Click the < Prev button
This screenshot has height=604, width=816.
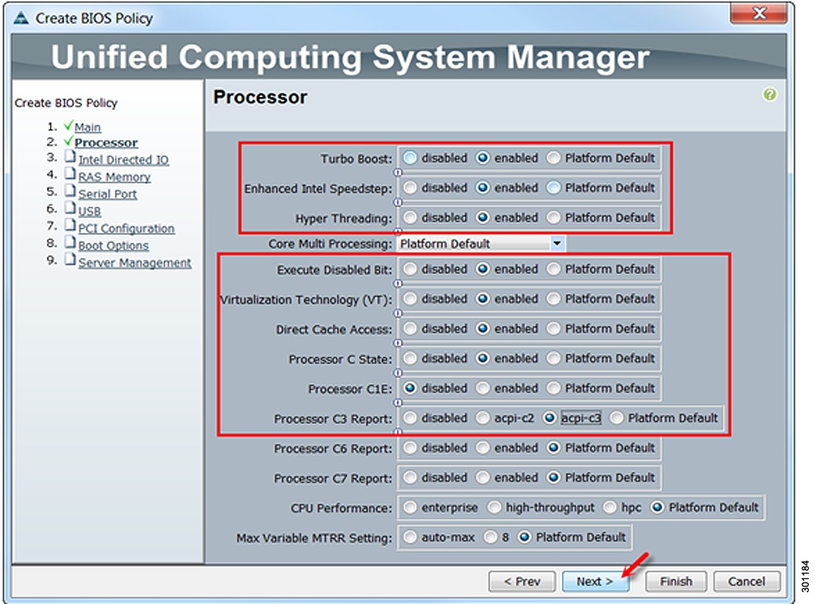[522, 581]
